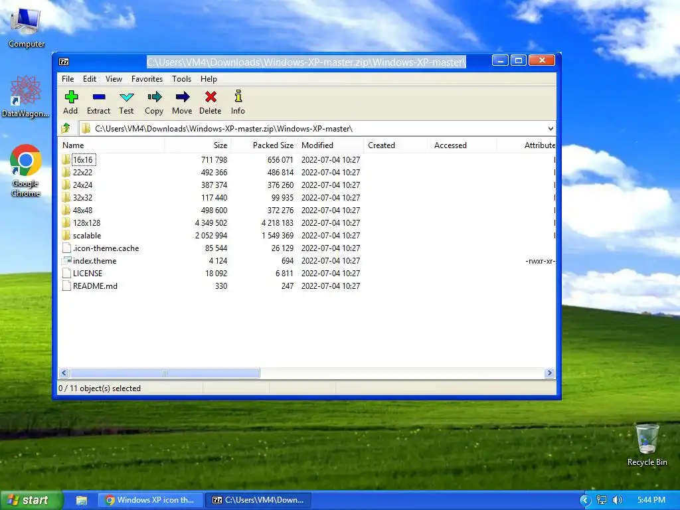Click the scalable packed size 1 549 369
Viewport: 680px width, 510px height.
[x=278, y=236]
